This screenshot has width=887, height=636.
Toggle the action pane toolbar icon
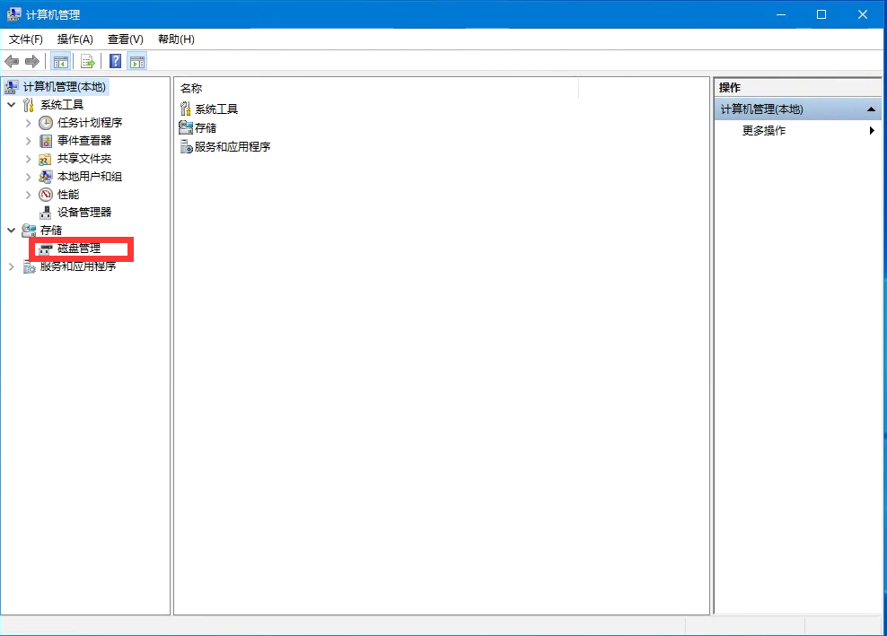(136, 61)
